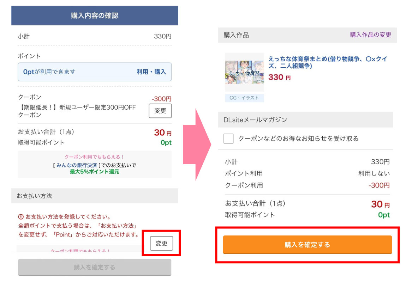The width and height of the screenshot is (406, 282).
Task: Click the 新規ユーザー限定300円OFF coupon name
Action: tap(77, 111)
